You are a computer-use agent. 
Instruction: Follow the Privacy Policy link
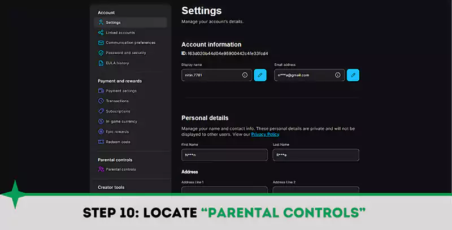tap(265, 134)
